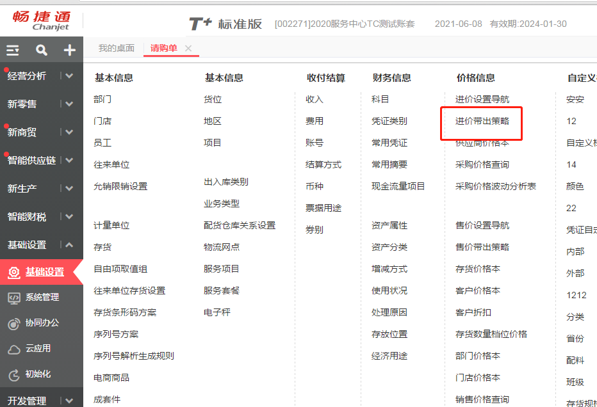Open the 序列号解析生成规则 link
Image resolution: width=597 pixels, height=407 pixels.
coord(134,356)
